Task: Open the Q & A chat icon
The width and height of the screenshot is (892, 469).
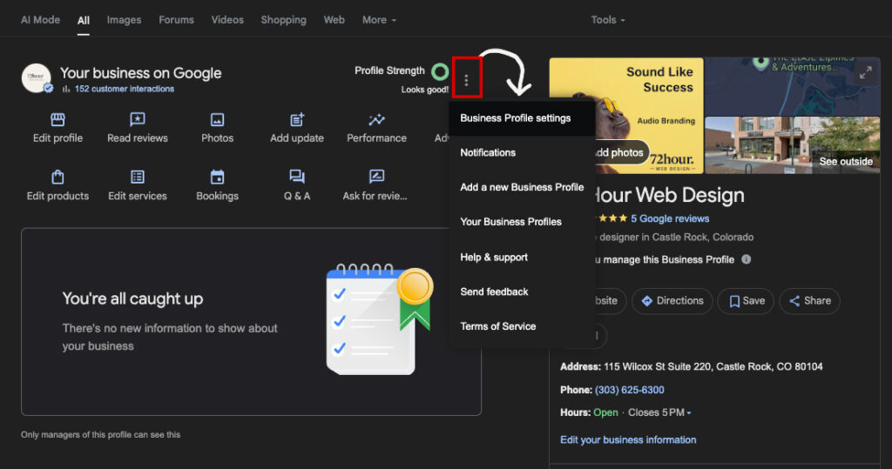Action: [297, 177]
